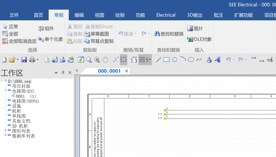
Task: Toggle the grid dots snap button
Action: tap(123, 60)
